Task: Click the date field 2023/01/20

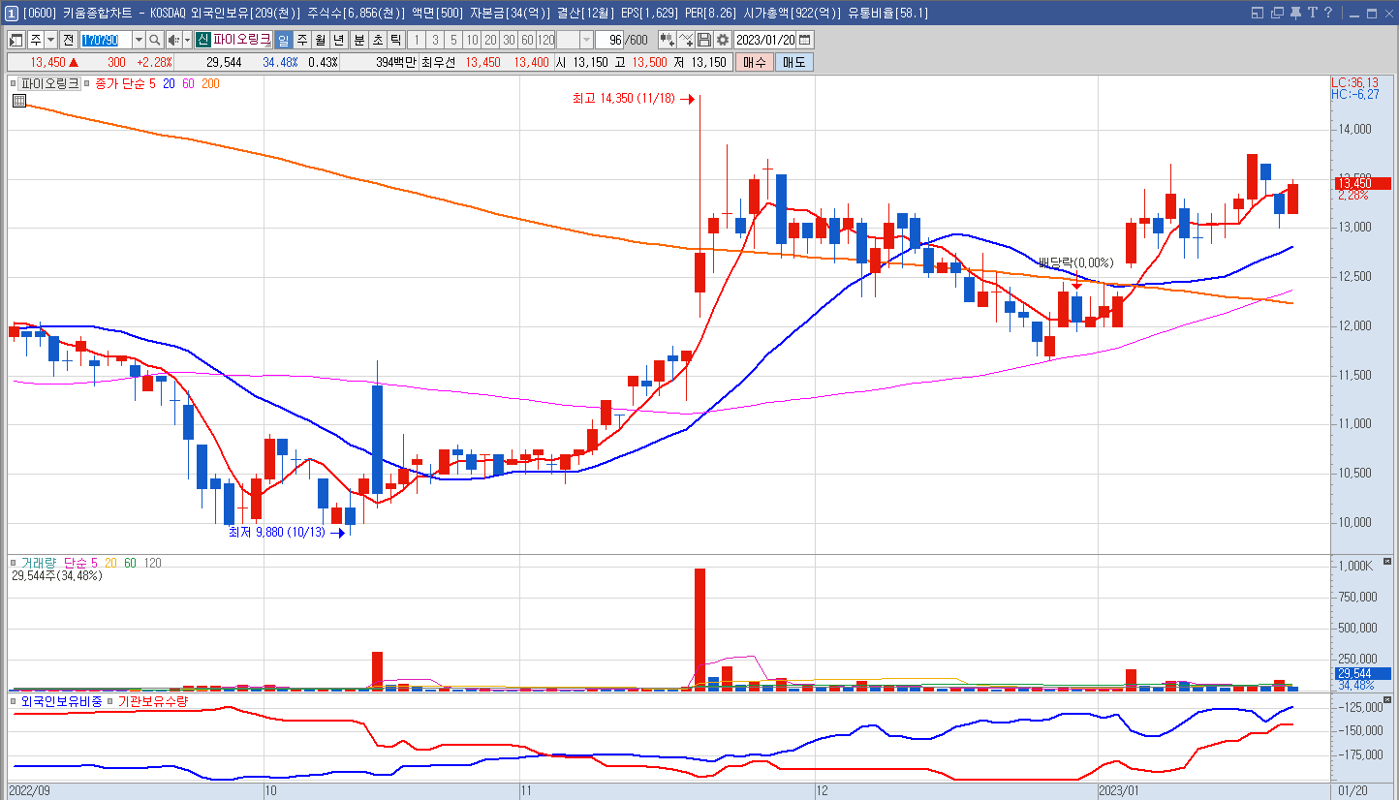Action: point(765,40)
